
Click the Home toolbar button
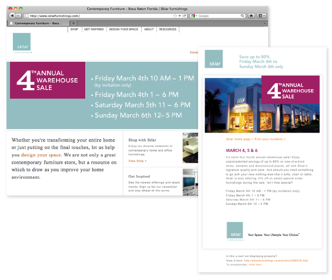[251, 16]
